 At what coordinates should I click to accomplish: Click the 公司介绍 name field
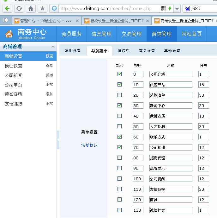point(171,74)
